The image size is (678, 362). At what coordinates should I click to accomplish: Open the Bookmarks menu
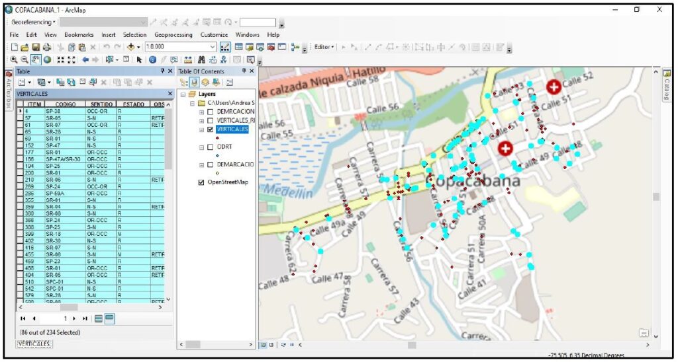click(79, 35)
